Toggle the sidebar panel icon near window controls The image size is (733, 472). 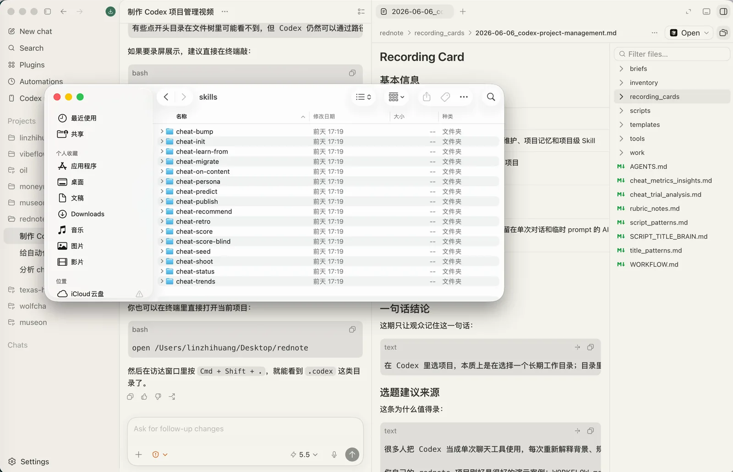click(x=48, y=11)
